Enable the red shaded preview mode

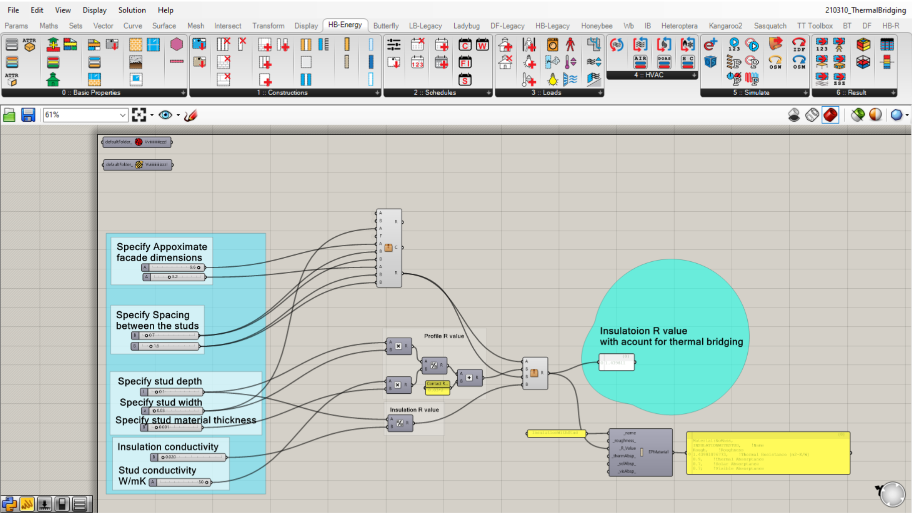(830, 115)
